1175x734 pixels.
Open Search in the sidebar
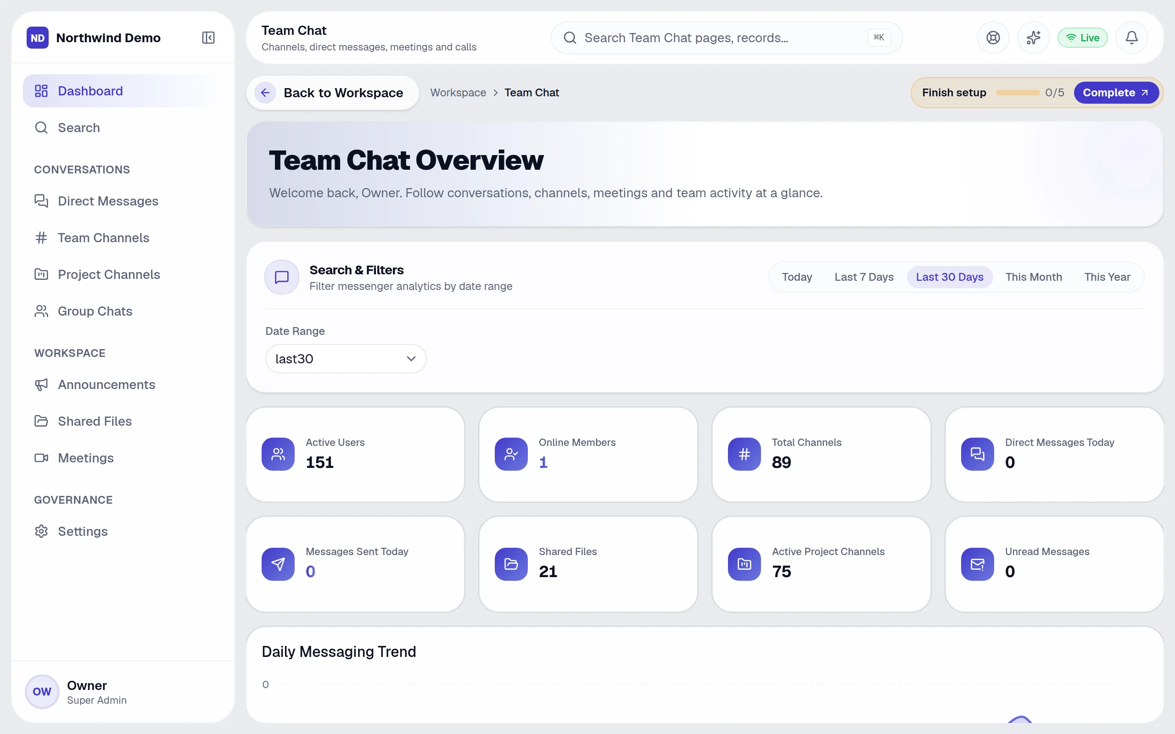123,128
